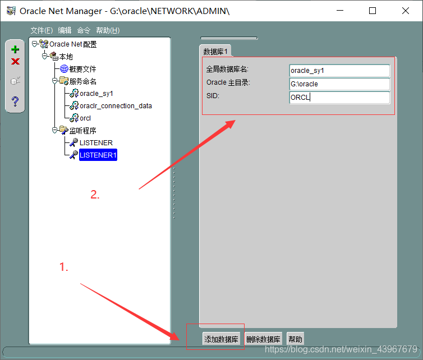Click the 添加数据库 button
This screenshot has height=360, width=423.
(221, 339)
